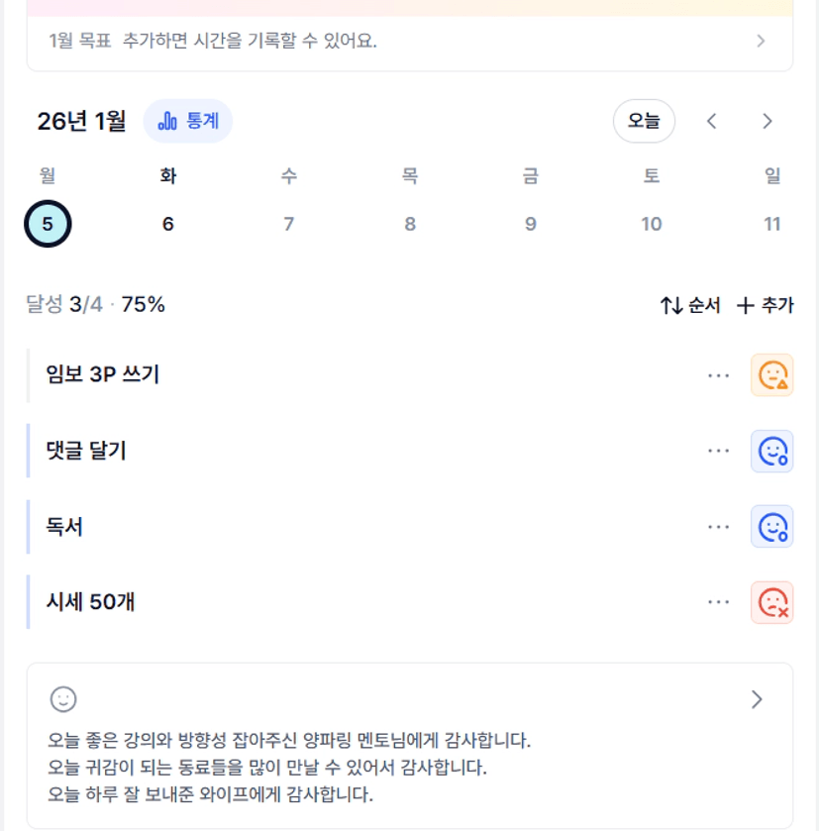Screen dimensions: 819x831
Task: Open more options for 임보 3P 쓰기
Action: [719, 375]
